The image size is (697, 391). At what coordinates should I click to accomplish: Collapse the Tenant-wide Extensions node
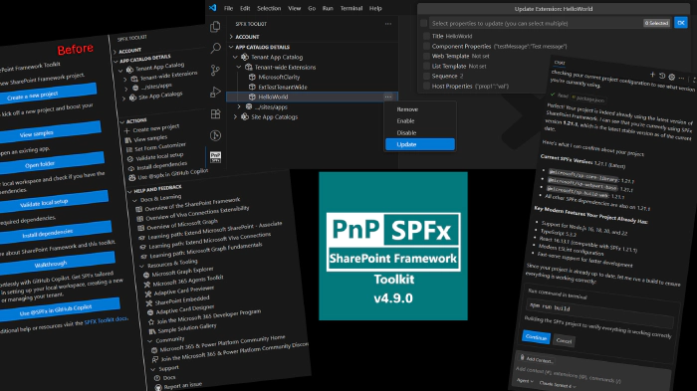point(239,67)
